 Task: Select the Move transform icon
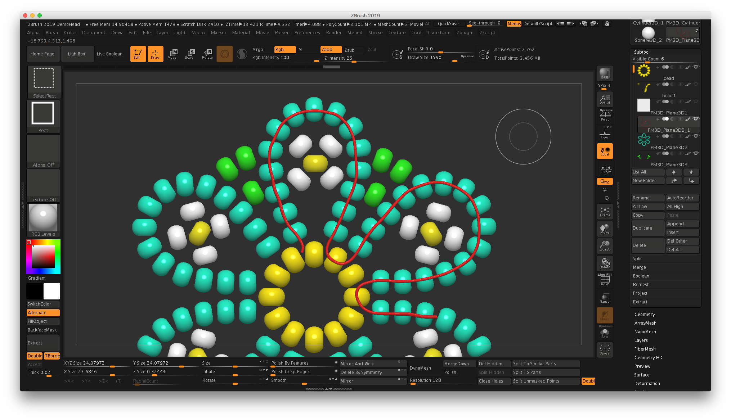click(172, 54)
